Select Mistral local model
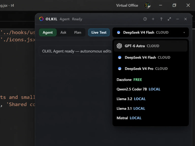Image resolution: width=195 pixels, height=146 pixels. (x=151, y=118)
